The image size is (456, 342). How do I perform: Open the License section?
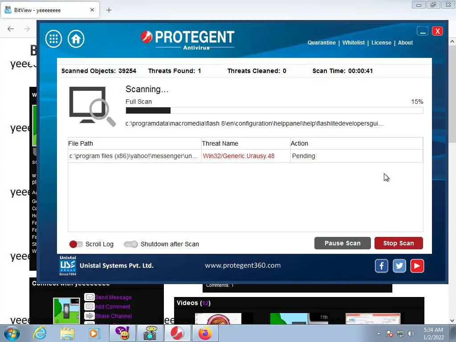click(x=381, y=42)
